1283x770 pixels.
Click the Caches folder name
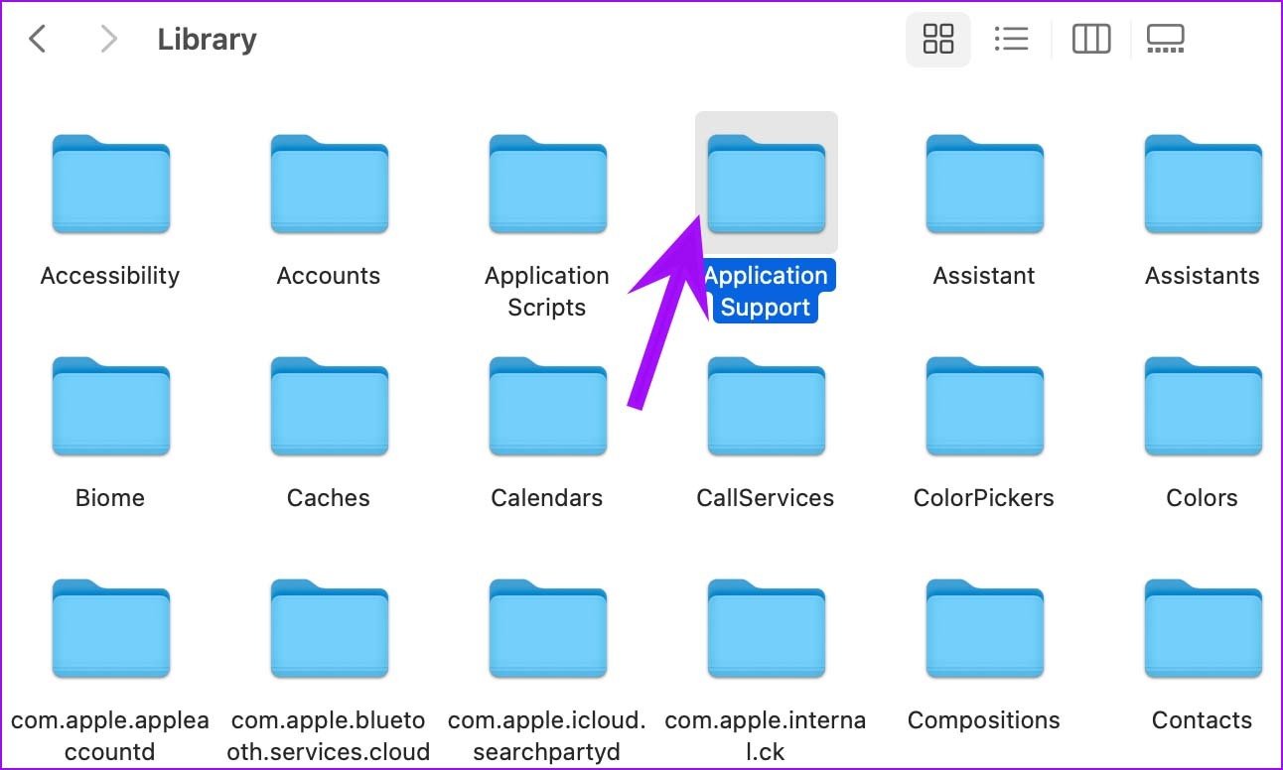tap(329, 498)
